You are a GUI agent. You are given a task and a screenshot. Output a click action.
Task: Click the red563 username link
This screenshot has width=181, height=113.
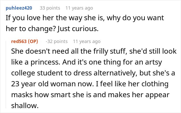(x=19, y=41)
